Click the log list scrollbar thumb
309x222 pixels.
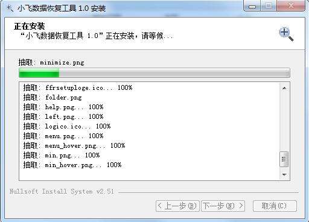(x=284, y=159)
